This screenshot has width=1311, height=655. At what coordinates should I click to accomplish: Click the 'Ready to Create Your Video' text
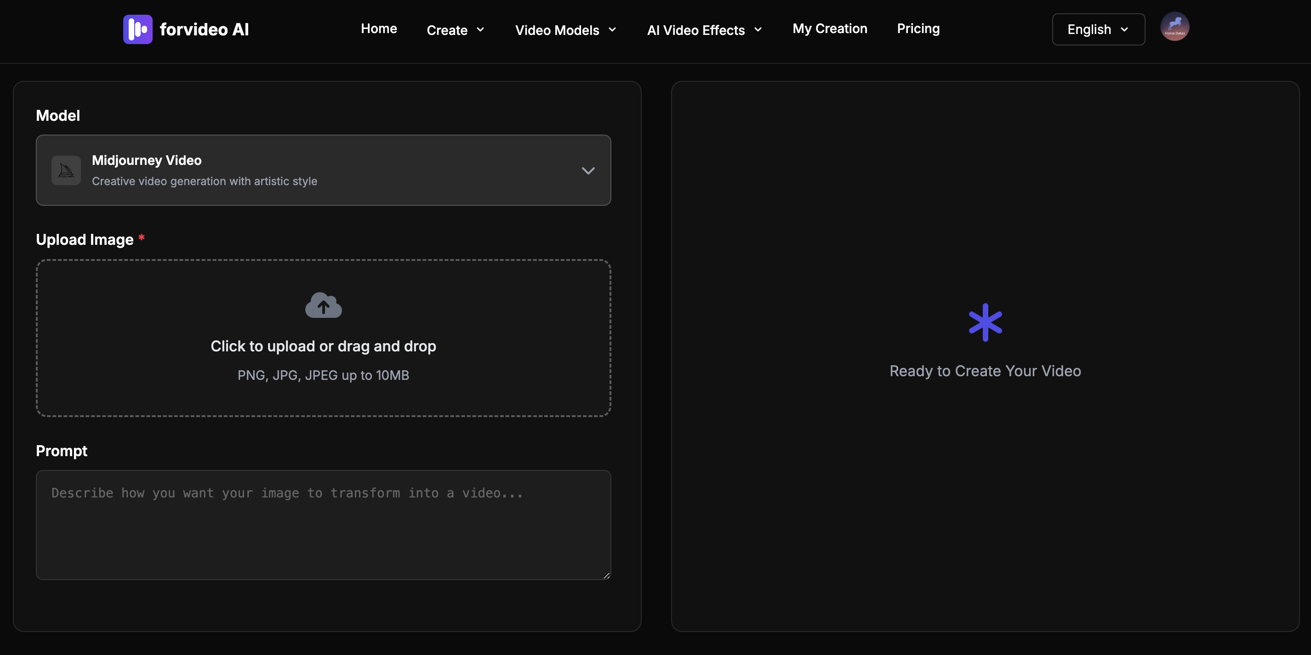tap(985, 371)
